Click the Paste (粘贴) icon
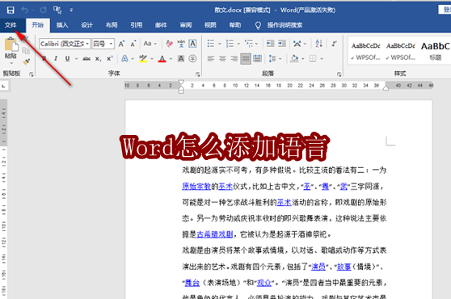 tap(11, 44)
